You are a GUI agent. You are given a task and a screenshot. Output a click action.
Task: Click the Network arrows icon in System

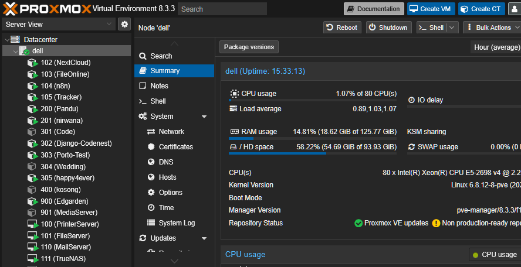coord(151,132)
